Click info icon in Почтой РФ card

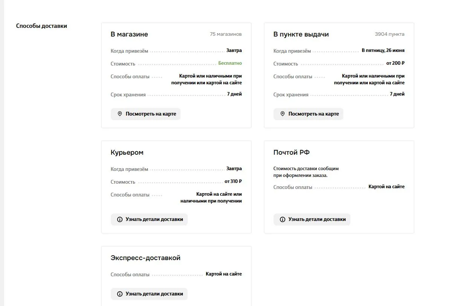pyautogui.click(x=283, y=219)
